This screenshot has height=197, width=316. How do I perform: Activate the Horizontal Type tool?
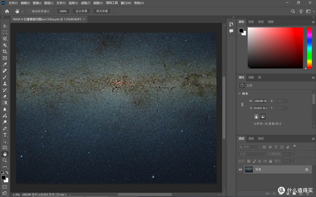pos(5,135)
